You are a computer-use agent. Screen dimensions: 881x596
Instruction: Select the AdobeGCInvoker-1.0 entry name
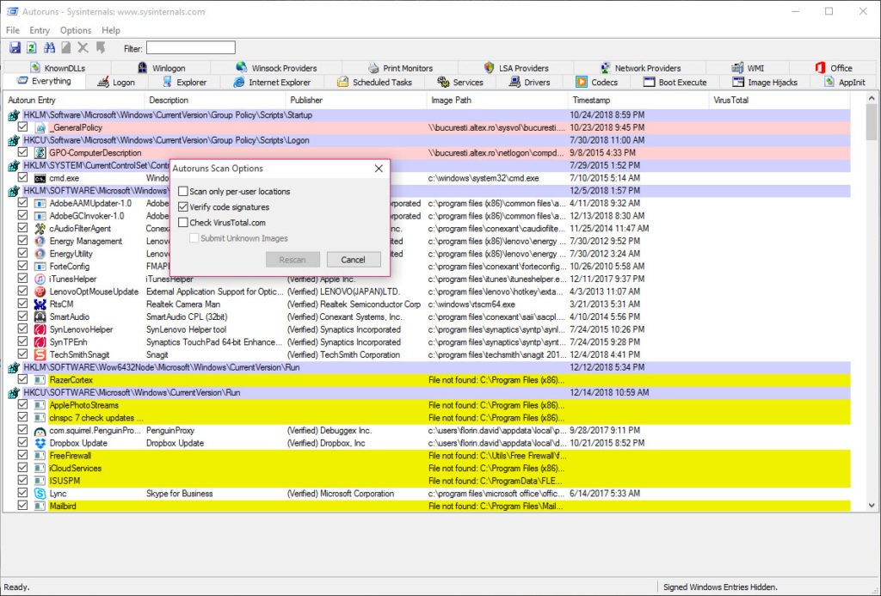click(87, 216)
